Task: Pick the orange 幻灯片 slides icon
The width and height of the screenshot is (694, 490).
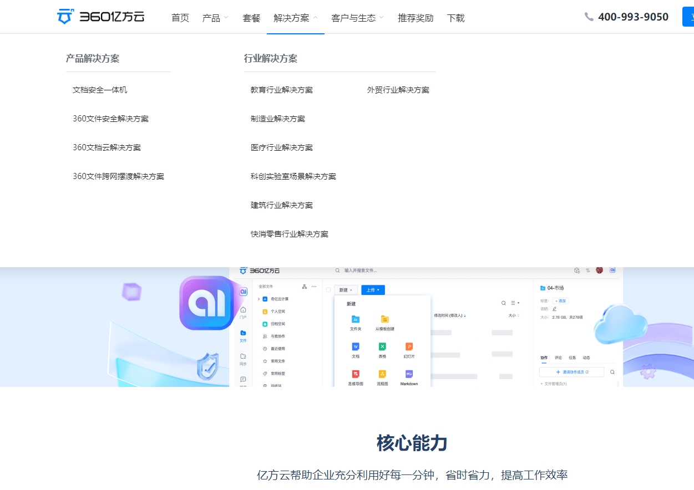Action: pyautogui.click(x=409, y=346)
